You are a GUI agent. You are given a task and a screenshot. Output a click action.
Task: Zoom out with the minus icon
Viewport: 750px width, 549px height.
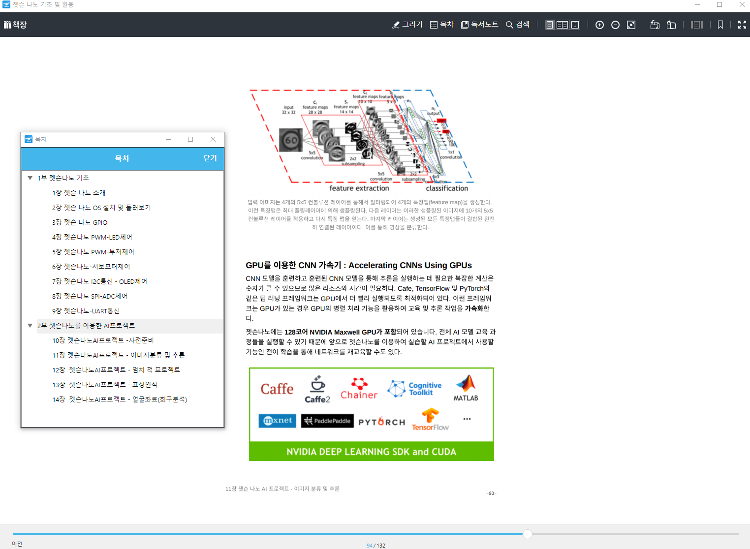[615, 25]
